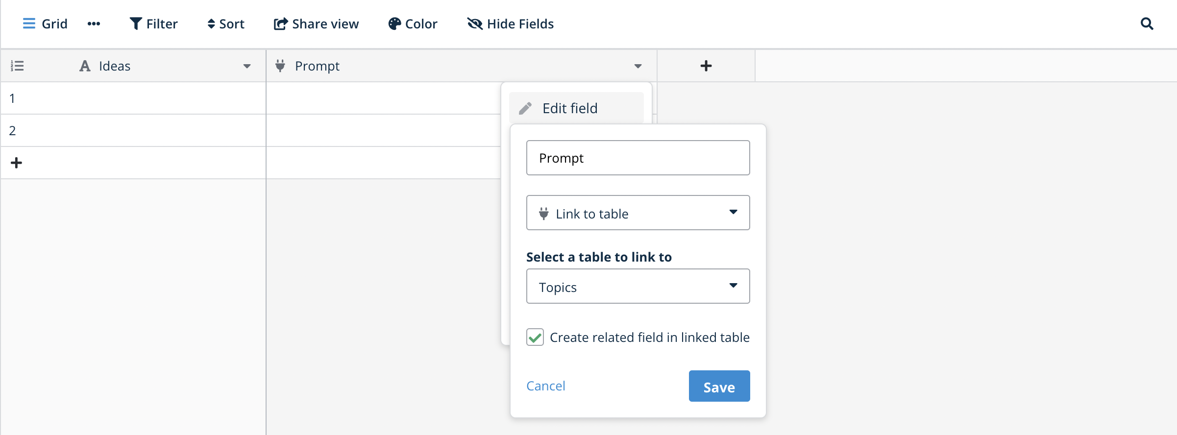This screenshot has width=1177, height=435.
Task: Click the Prompt field name input
Action: [638, 158]
